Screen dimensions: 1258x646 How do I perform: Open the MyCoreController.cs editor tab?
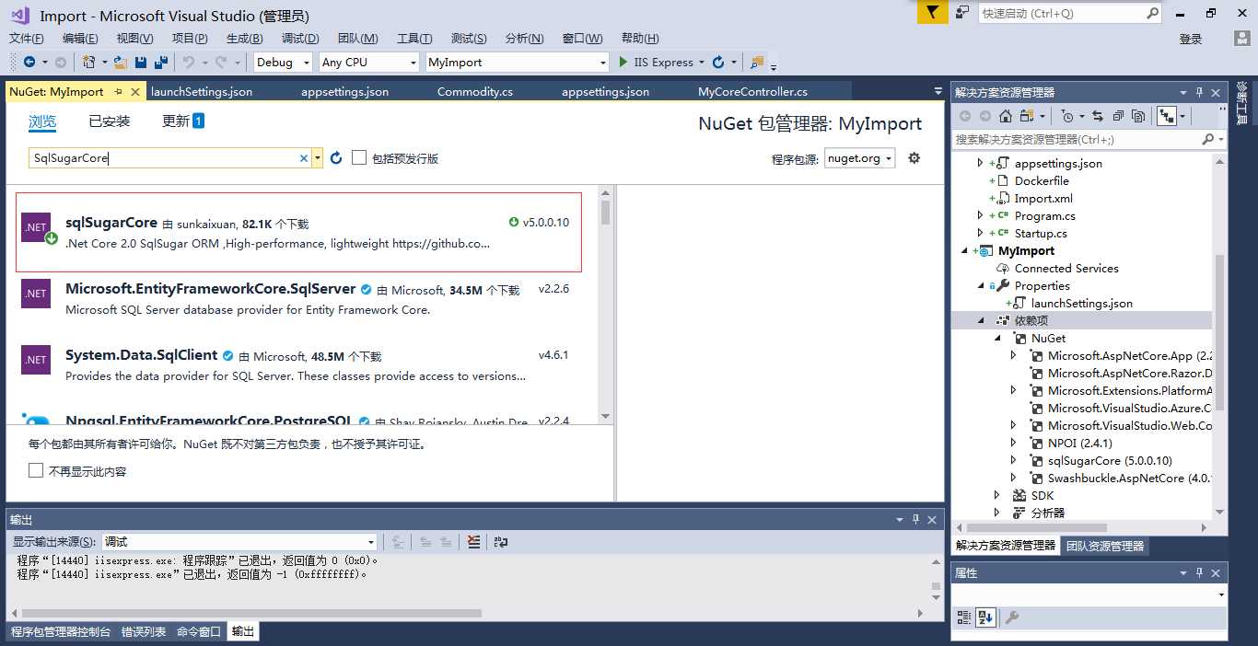[x=753, y=92]
